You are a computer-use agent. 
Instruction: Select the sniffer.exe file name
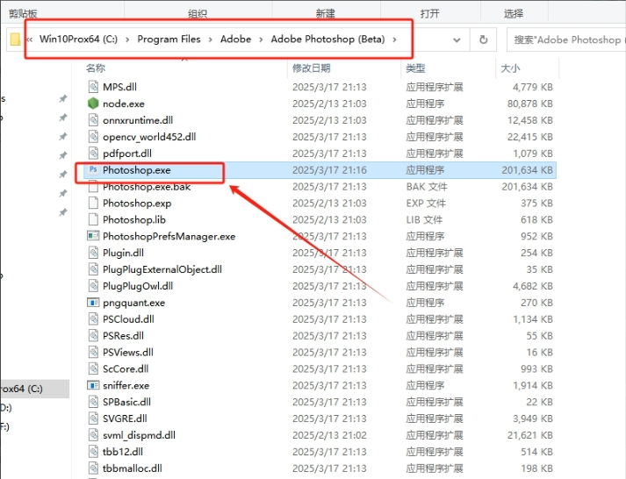(126, 386)
